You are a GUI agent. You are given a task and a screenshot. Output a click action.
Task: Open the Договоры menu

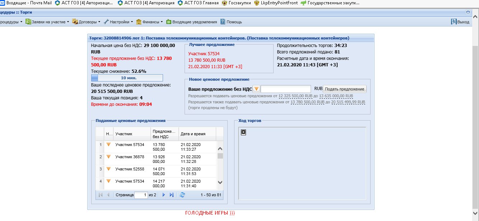click(87, 22)
